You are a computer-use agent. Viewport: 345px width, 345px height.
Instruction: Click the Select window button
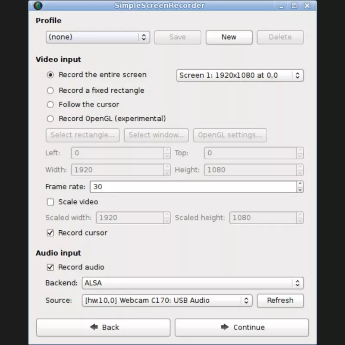tap(156, 135)
